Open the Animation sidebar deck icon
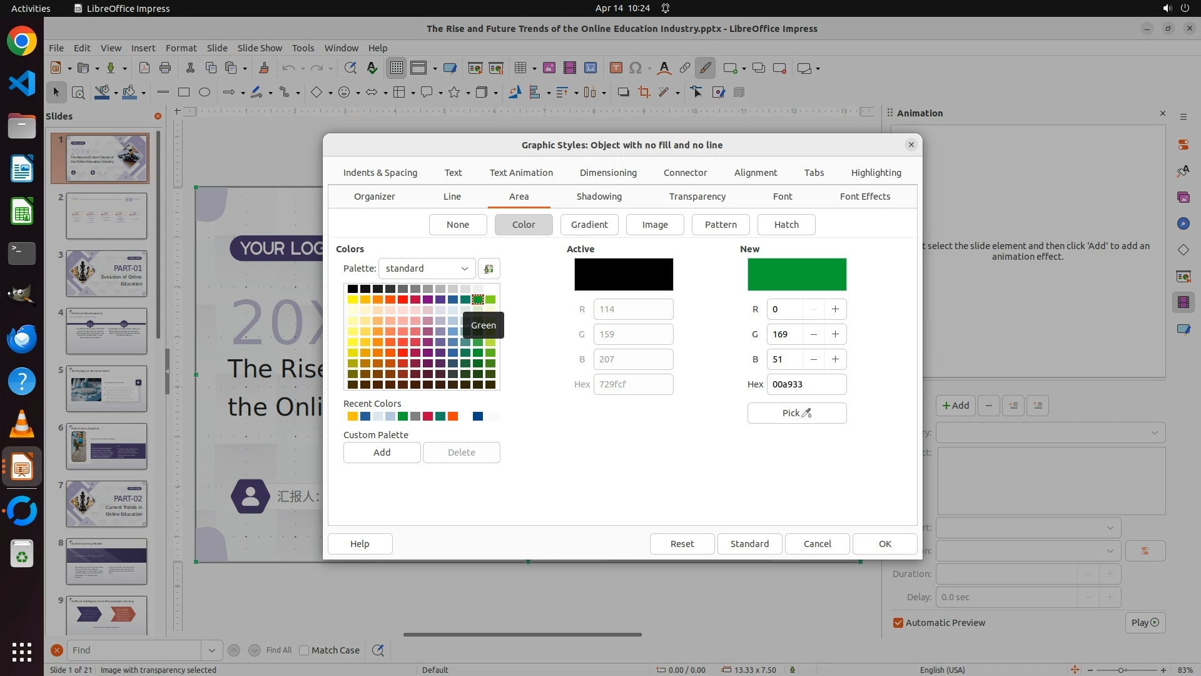The height and width of the screenshot is (676, 1201). [1183, 302]
